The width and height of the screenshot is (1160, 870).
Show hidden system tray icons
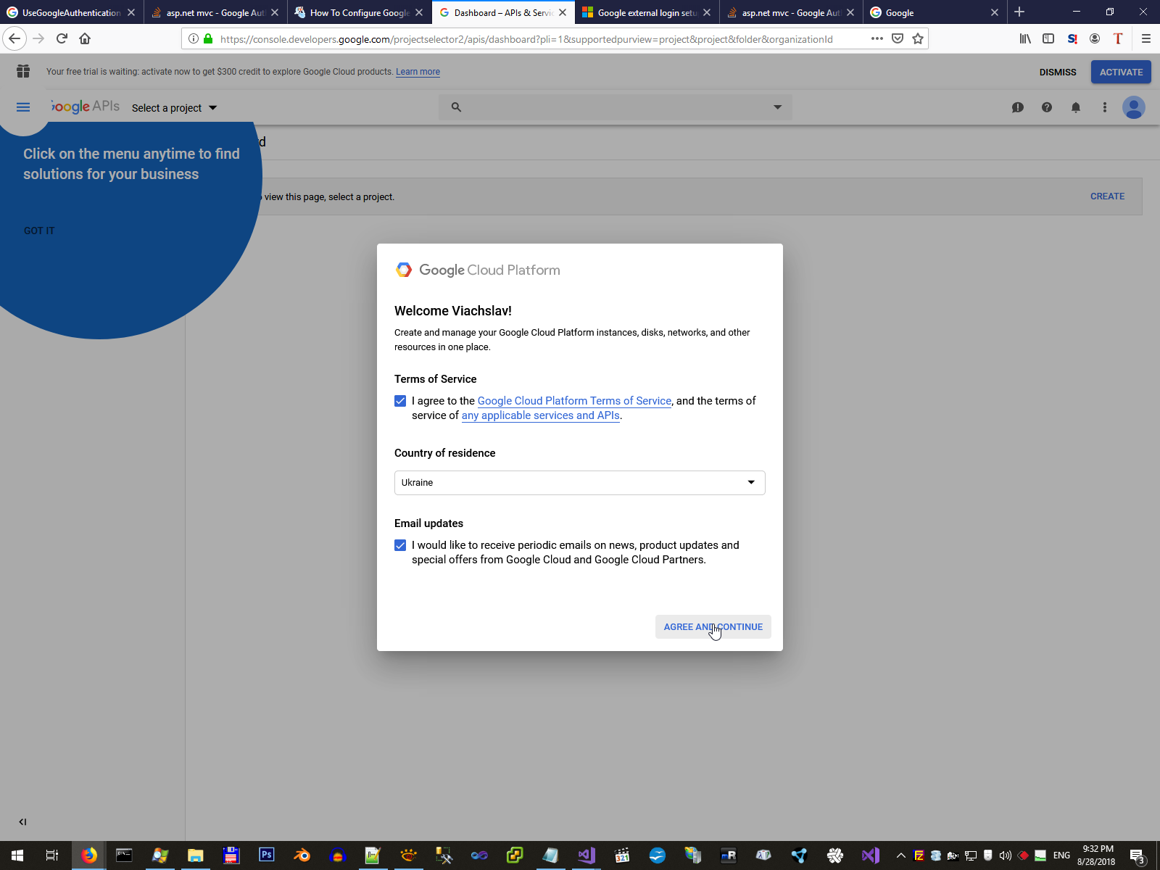(901, 855)
